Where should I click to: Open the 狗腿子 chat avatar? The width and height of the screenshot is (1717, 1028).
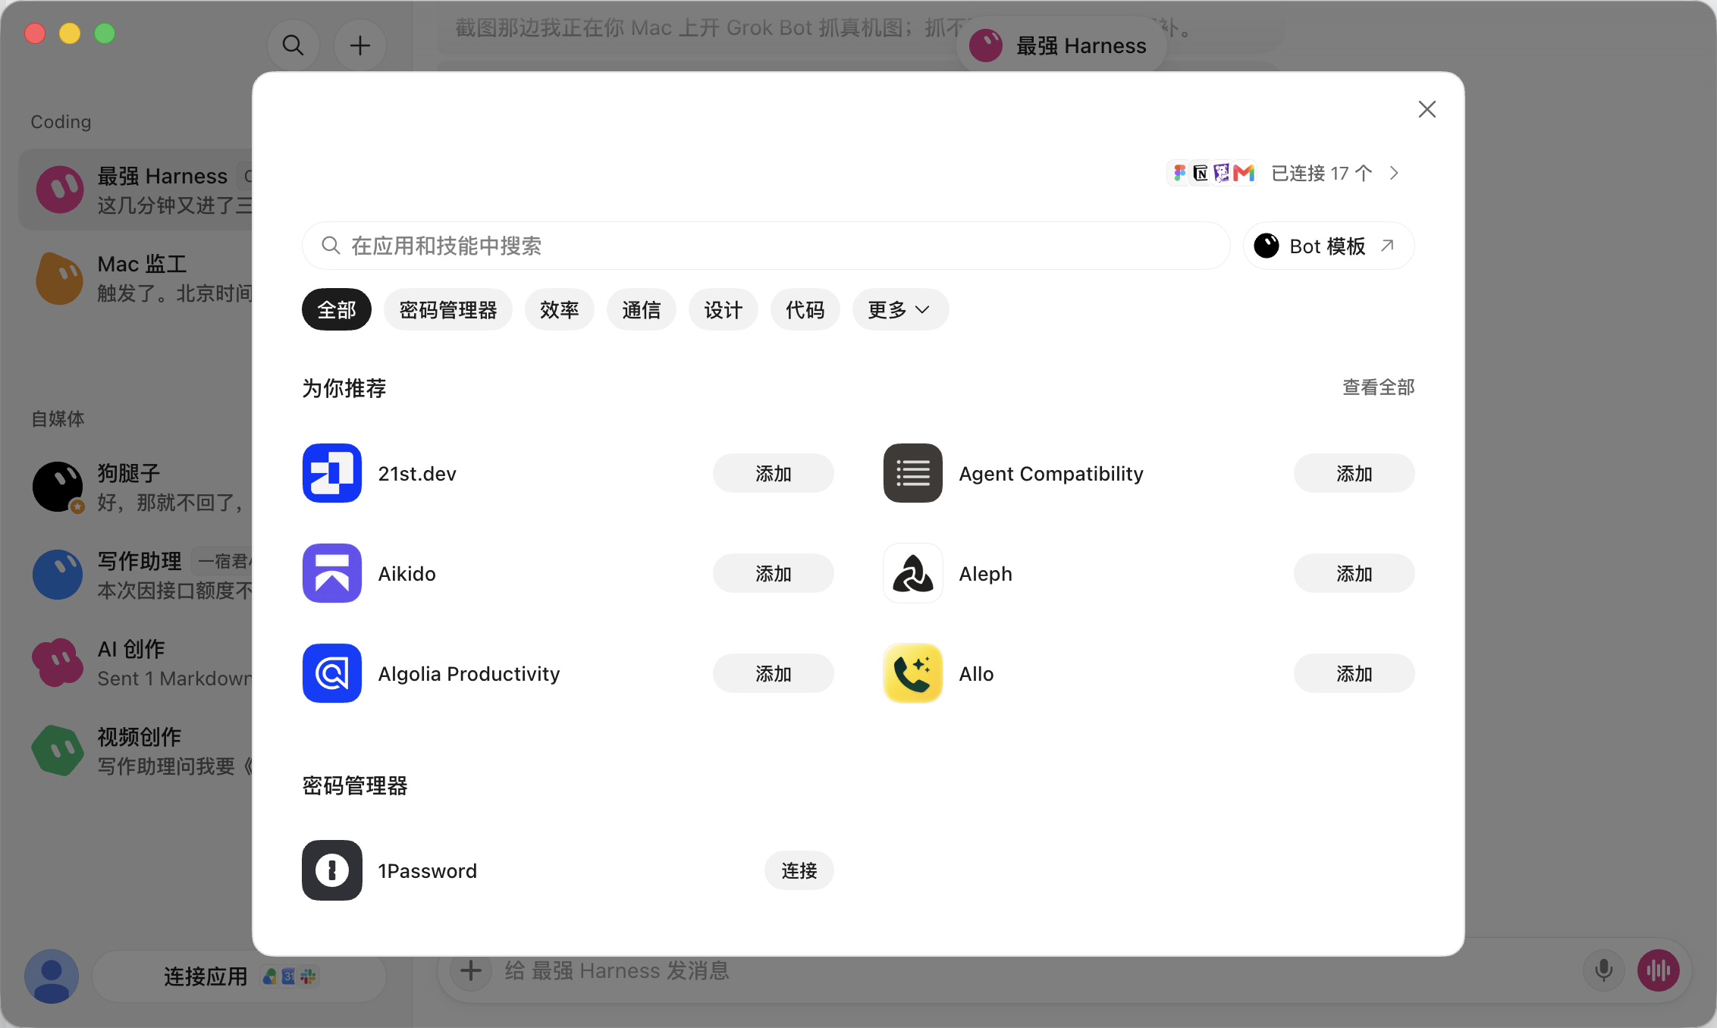pos(58,487)
